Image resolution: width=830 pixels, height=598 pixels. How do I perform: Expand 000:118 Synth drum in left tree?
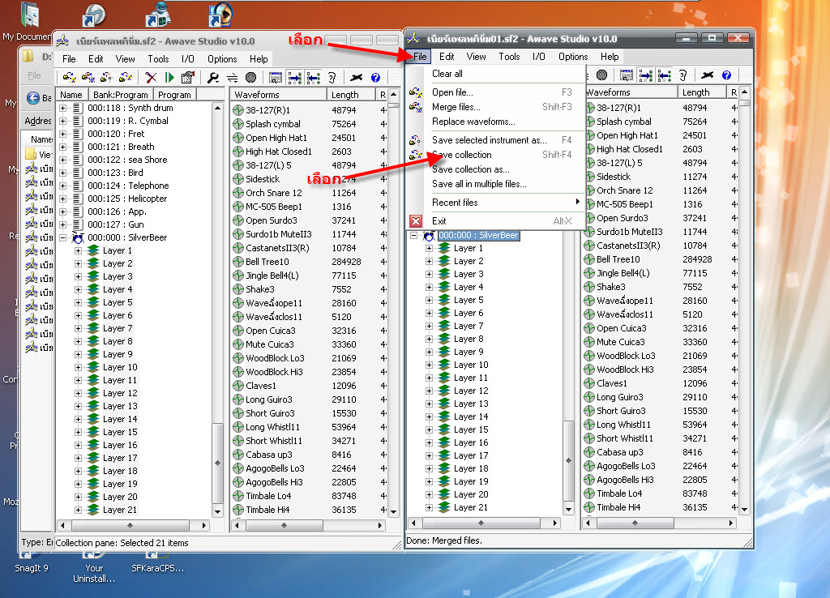(63, 108)
